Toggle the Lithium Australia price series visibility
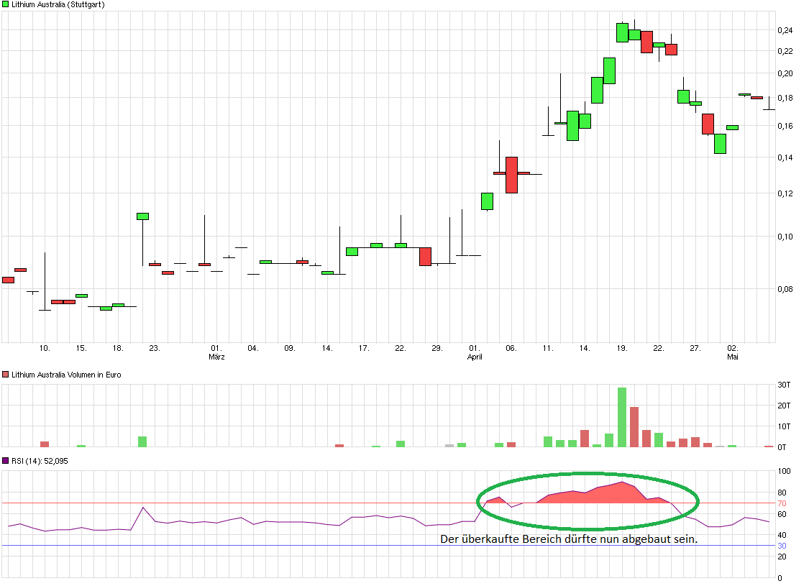The width and height of the screenshot is (809, 586). pos(6,4)
